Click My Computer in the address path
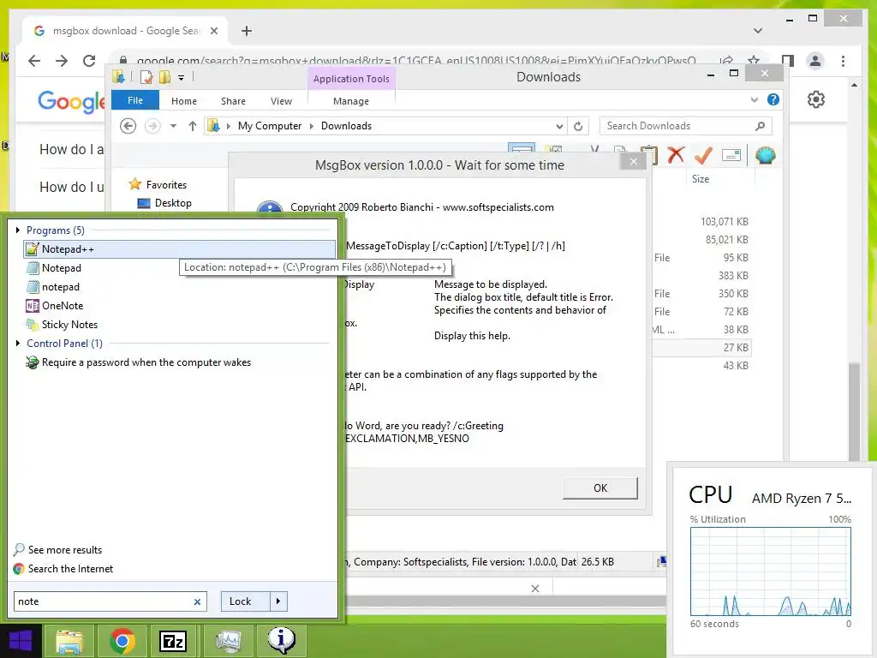This screenshot has width=877, height=658. [x=270, y=126]
